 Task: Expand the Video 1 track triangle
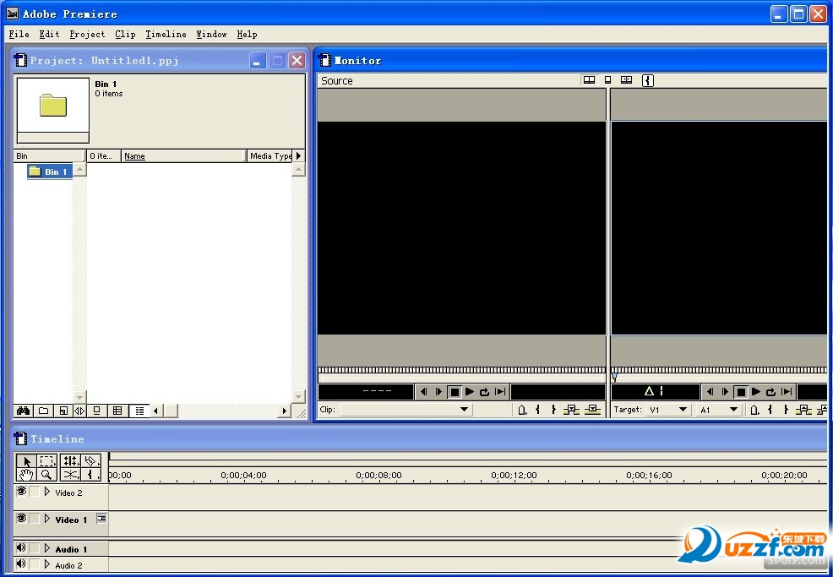click(x=47, y=519)
